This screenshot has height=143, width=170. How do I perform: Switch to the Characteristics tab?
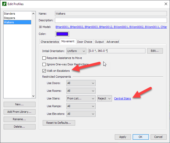click(50, 42)
